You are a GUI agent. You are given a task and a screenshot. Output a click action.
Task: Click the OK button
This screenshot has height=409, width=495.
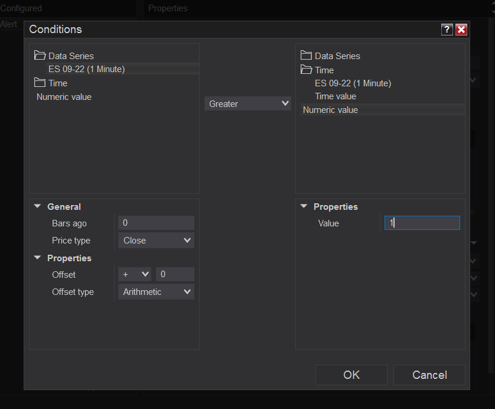pyautogui.click(x=351, y=375)
